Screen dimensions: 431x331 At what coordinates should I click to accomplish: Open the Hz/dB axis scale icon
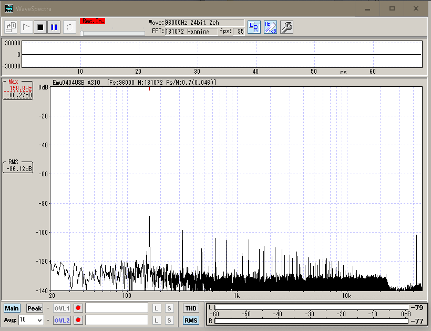click(270, 27)
